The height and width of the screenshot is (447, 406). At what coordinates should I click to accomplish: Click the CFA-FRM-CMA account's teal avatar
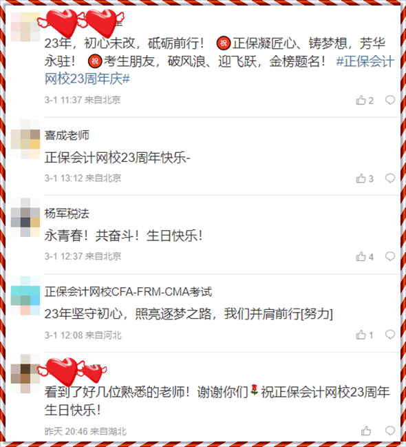coord(25,295)
